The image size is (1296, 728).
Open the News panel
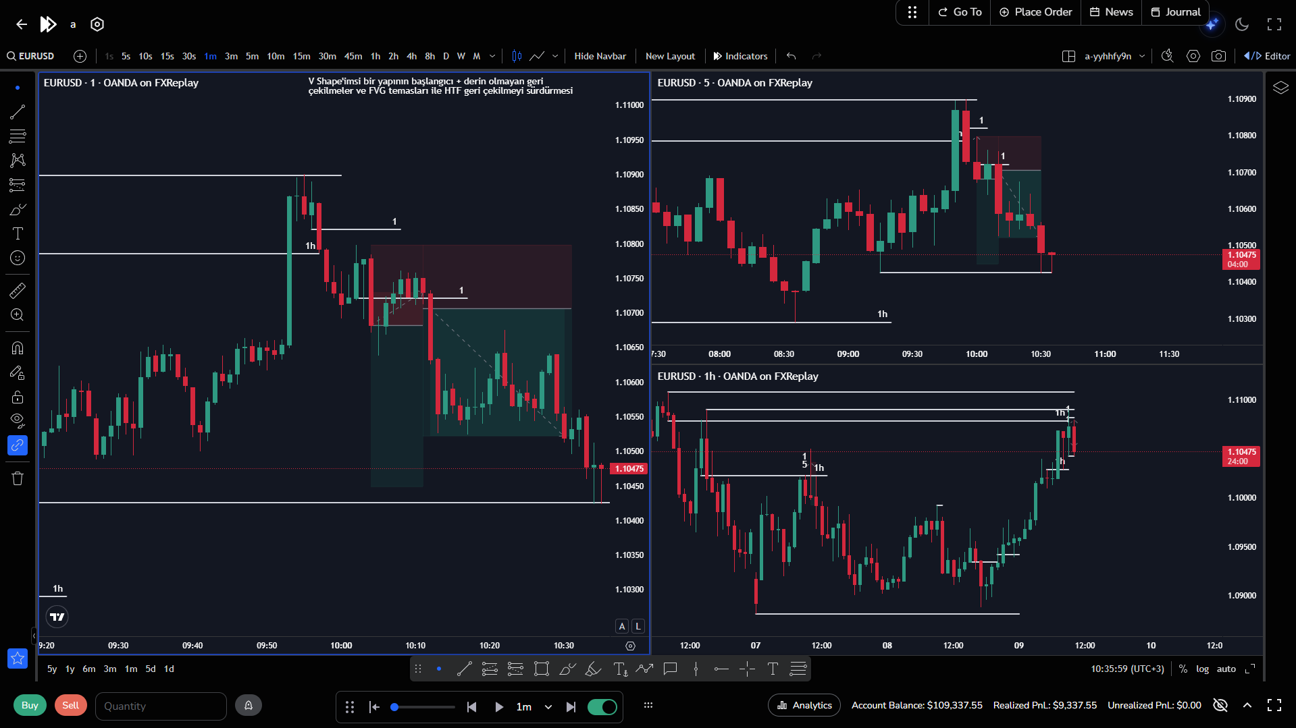tap(1112, 12)
